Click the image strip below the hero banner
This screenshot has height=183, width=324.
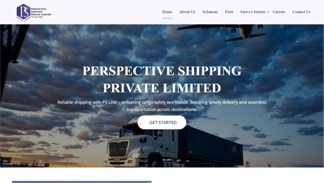point(82,182)
